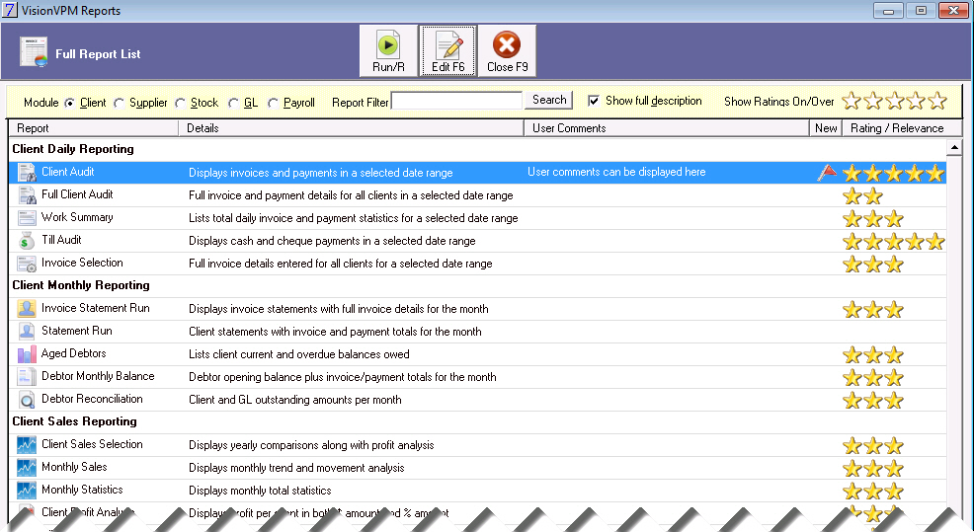
Task: Click the Close F9 toolbar button
Action: (x=507, y=51)
